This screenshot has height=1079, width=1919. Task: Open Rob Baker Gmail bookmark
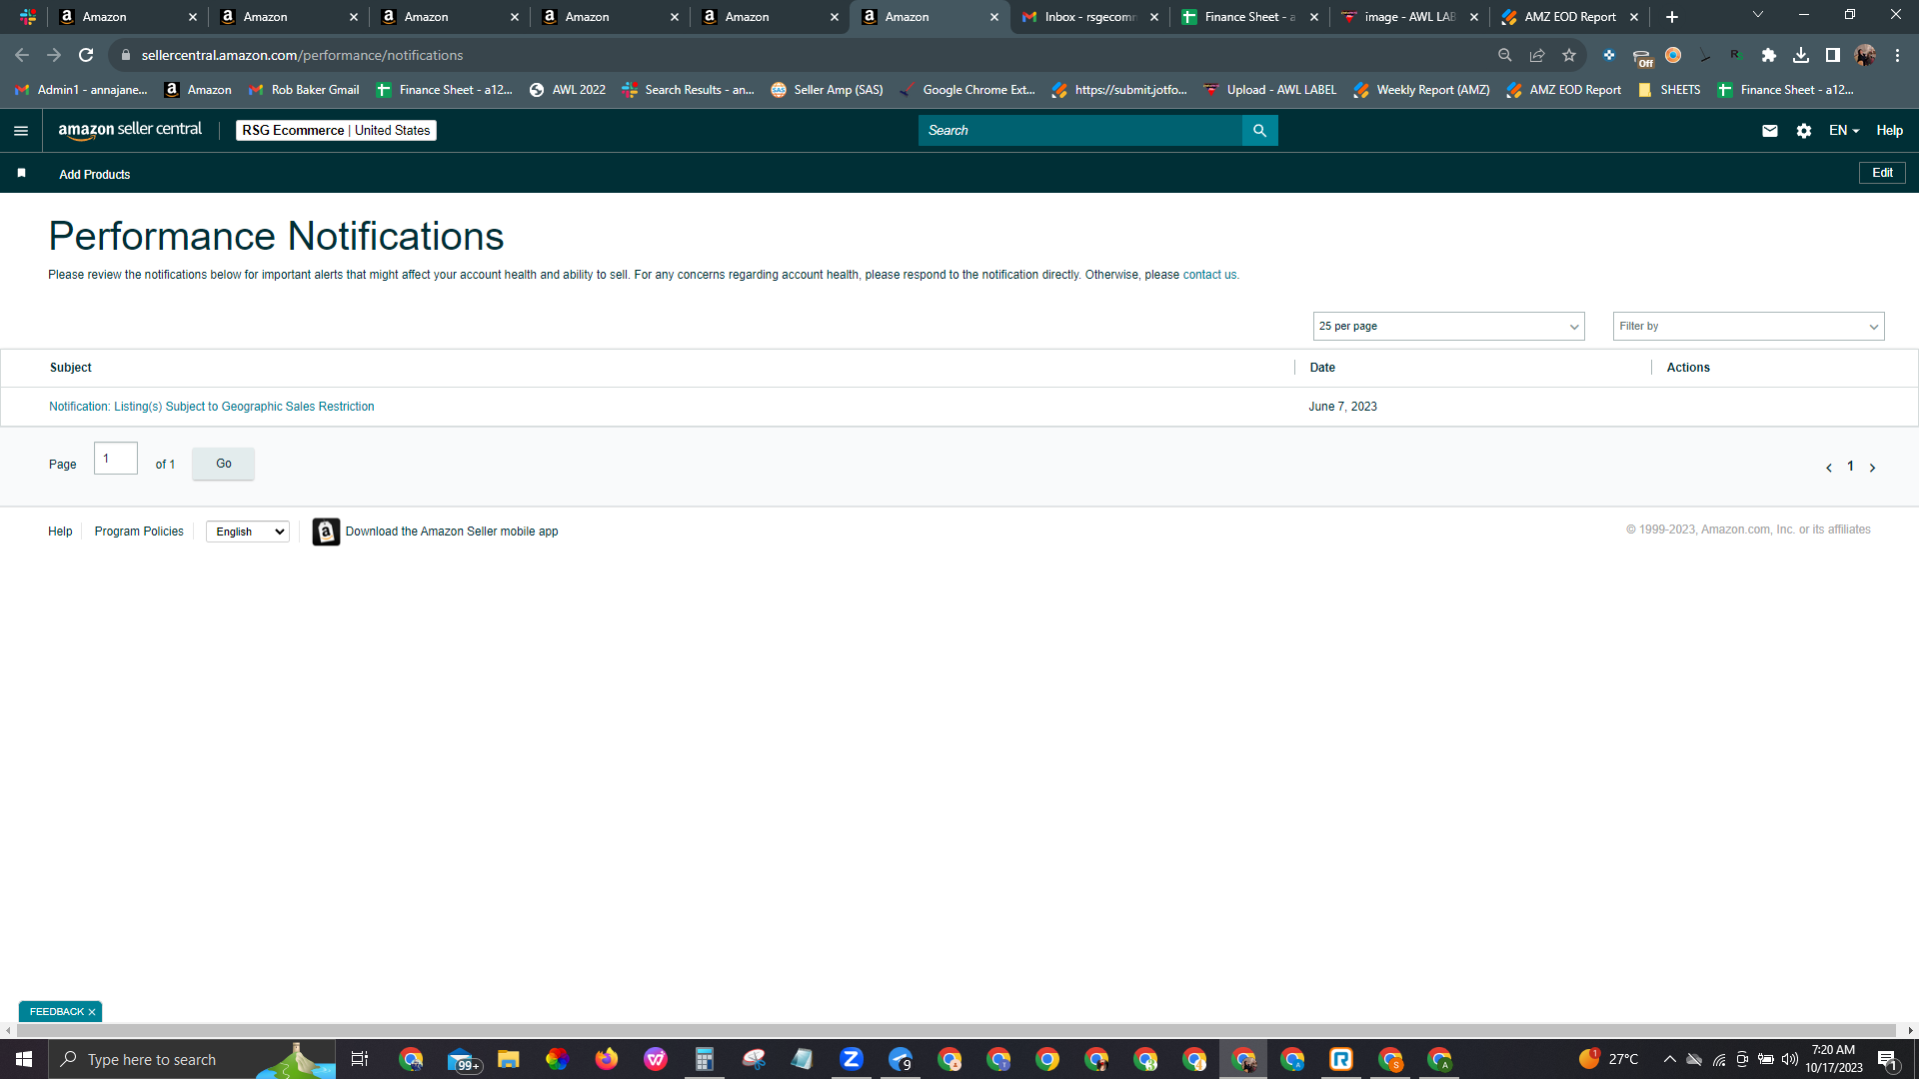pos(305,90)
